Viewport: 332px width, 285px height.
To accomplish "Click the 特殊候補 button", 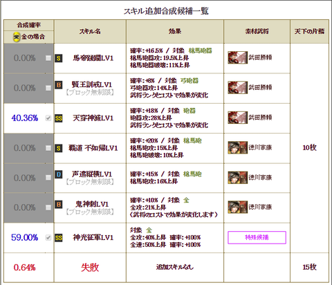I will click(x=257, y=237).
